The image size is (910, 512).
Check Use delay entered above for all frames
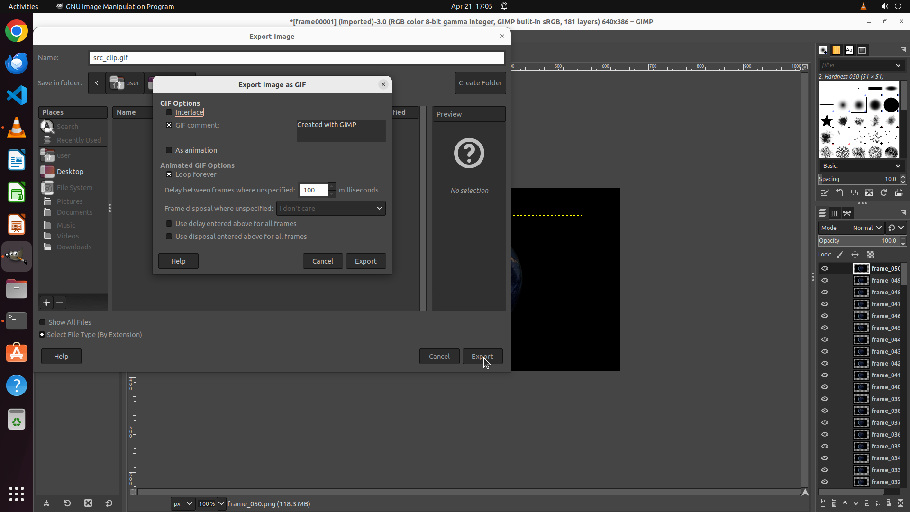click(169, 224)
